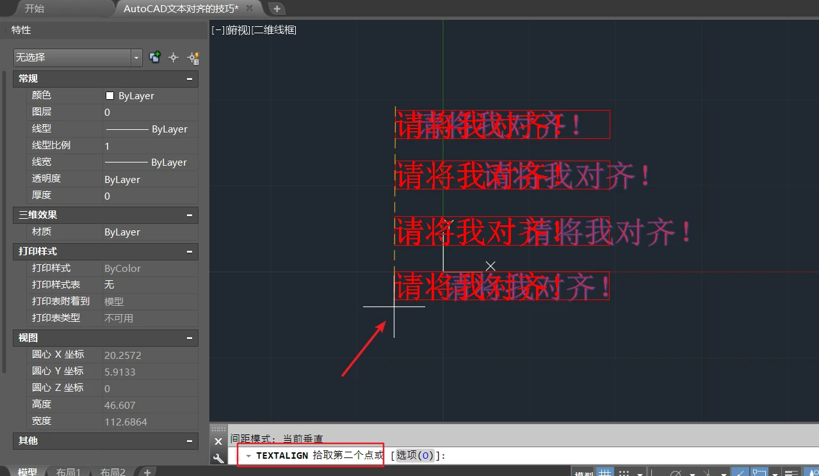This screenshot has width=819, height=476.
Task: Toggle snap mode dots icon
Action: click(x=624, y=472)
